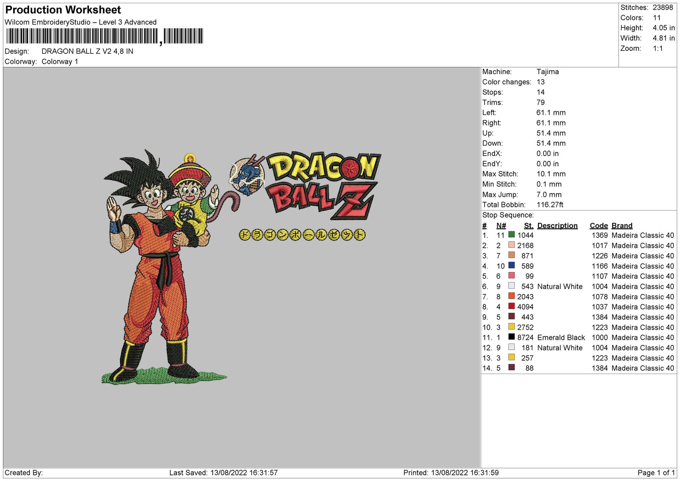
Task: Click the blue swatch in stop row 4
Action: 512,265
